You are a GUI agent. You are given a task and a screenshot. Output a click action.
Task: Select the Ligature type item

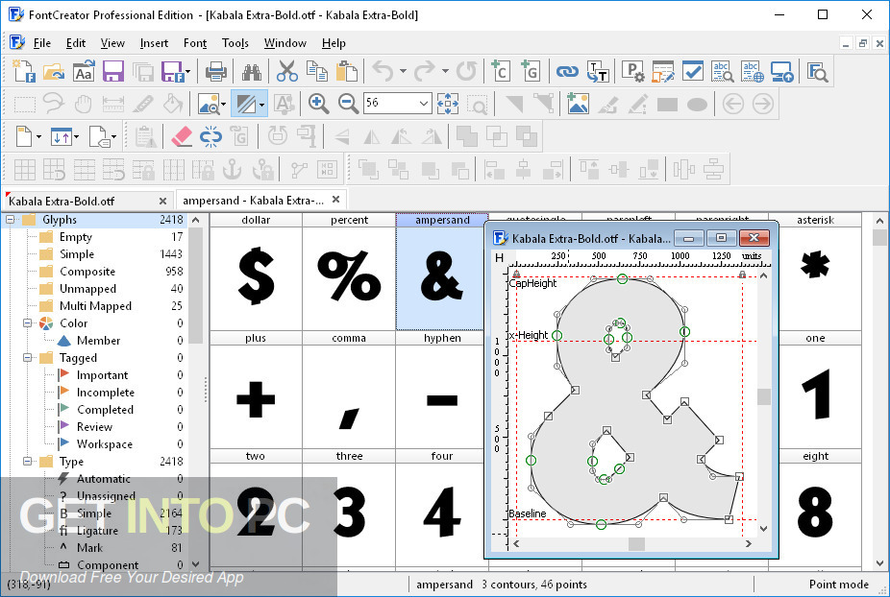[x=98, y=531]
